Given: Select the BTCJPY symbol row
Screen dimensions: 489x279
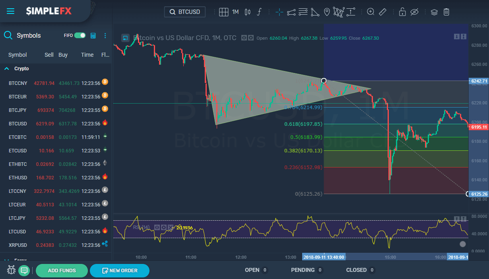Looking at the screenshot, I should point(56,110).
